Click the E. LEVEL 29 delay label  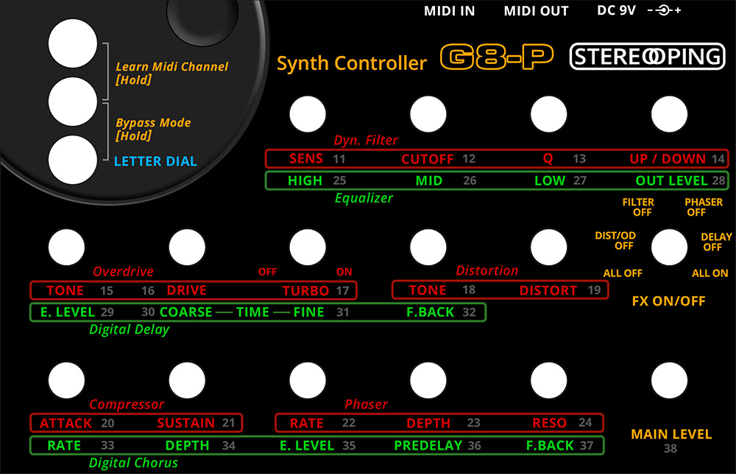pyautogui.click(x=77, y=312)
